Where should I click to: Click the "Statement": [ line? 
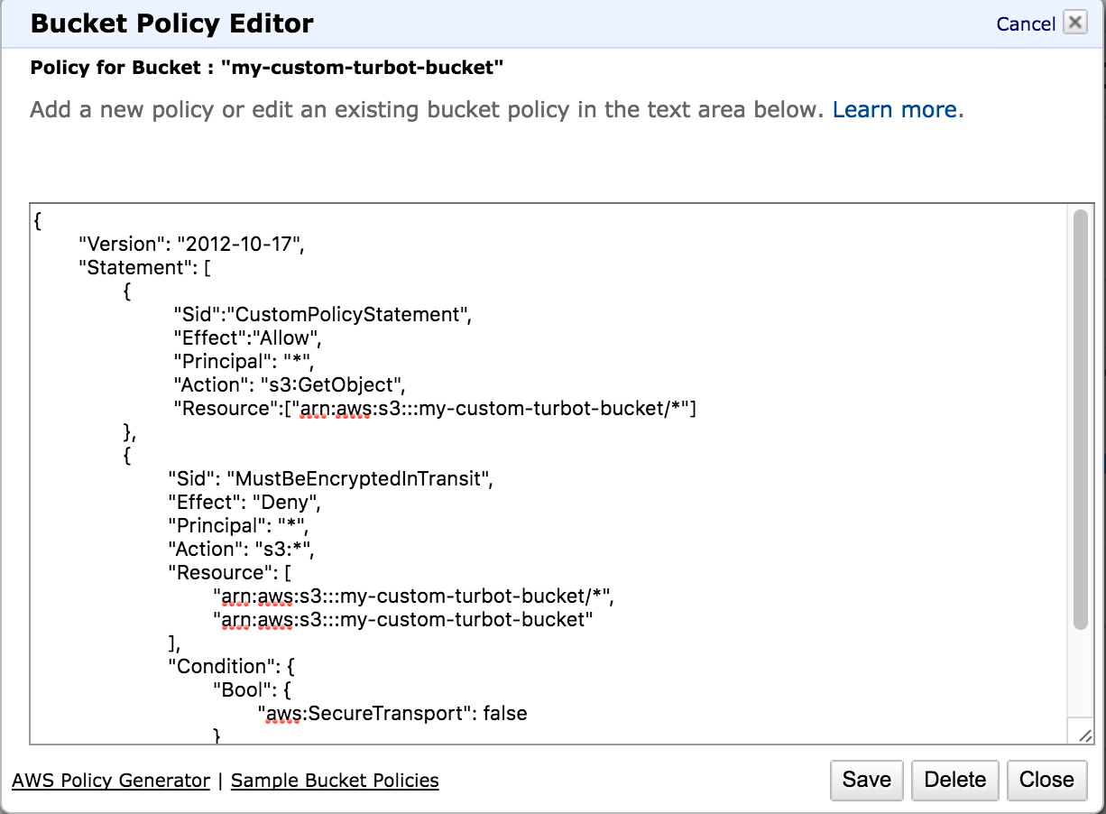click(145, 267)
